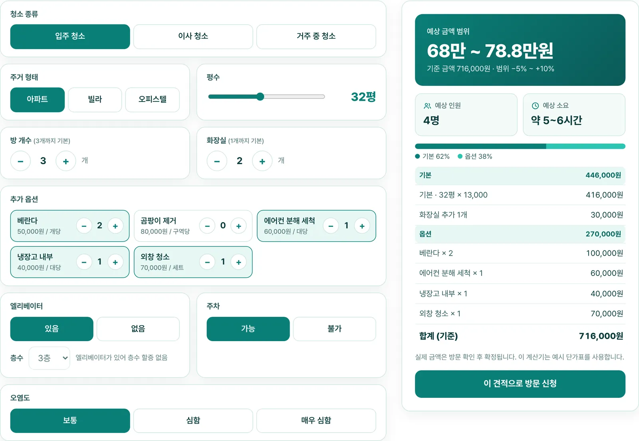Set elevator to 없음

(138, 329)
